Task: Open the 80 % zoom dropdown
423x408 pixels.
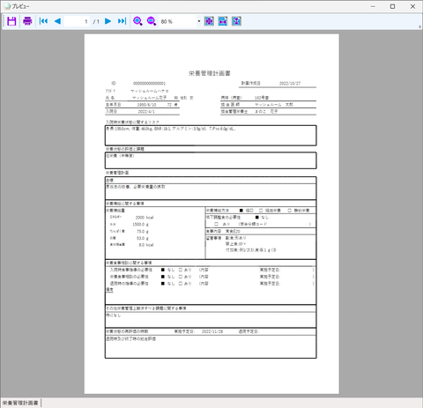Action: coord(199,21)
